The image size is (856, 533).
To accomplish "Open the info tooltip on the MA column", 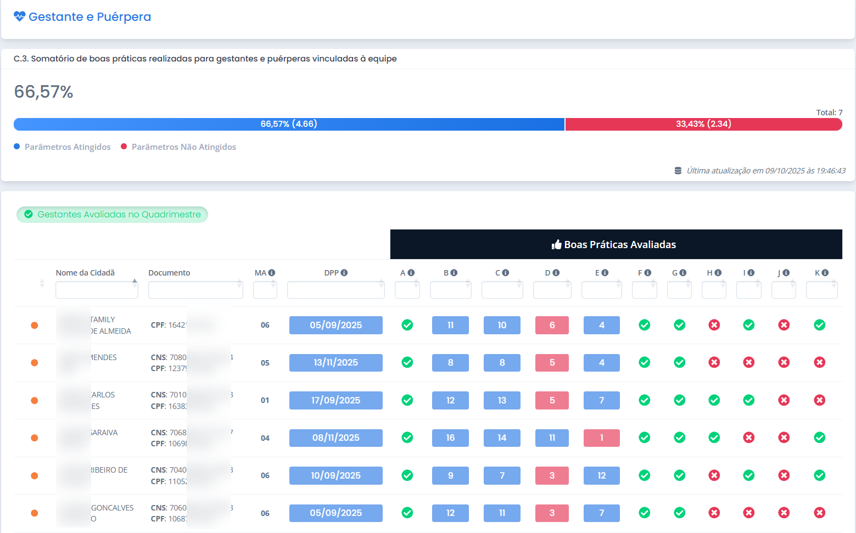I will tap(273, 272).
